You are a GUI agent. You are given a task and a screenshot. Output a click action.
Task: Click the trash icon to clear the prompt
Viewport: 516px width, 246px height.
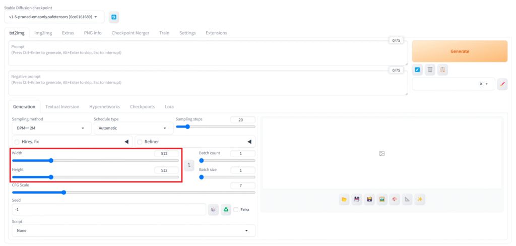tap(430, 70)
